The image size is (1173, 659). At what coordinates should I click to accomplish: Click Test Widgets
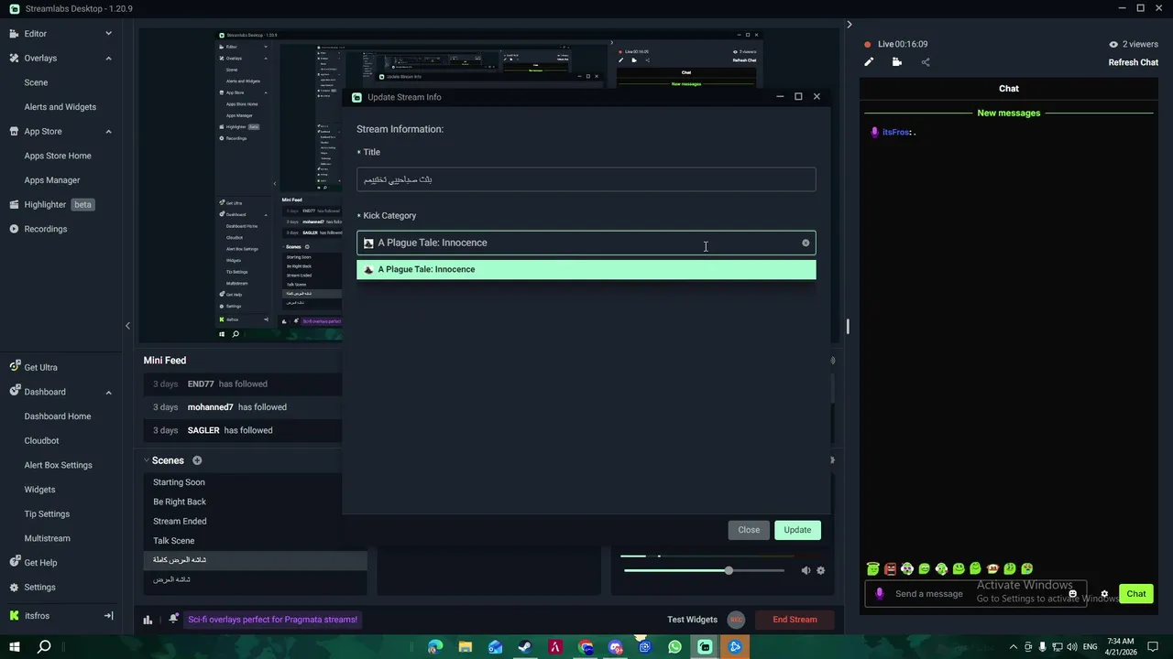692,620
